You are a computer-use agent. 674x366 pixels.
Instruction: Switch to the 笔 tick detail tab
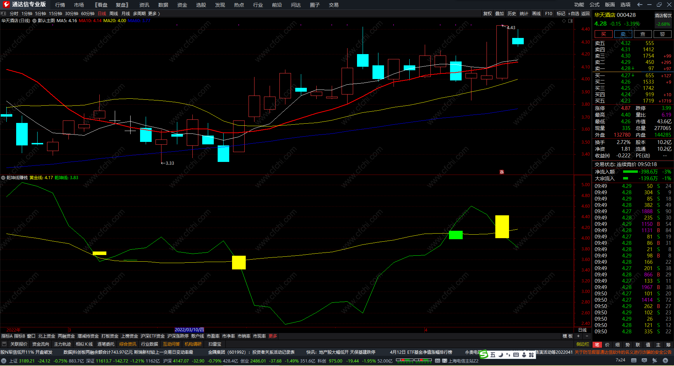pyautogui.click(x=597, y=345)
